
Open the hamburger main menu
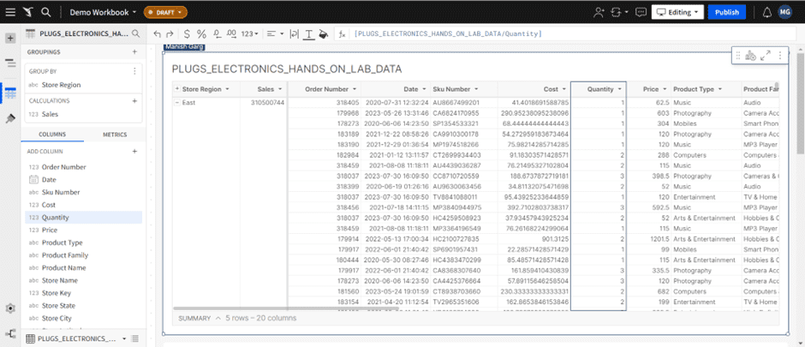10,63
